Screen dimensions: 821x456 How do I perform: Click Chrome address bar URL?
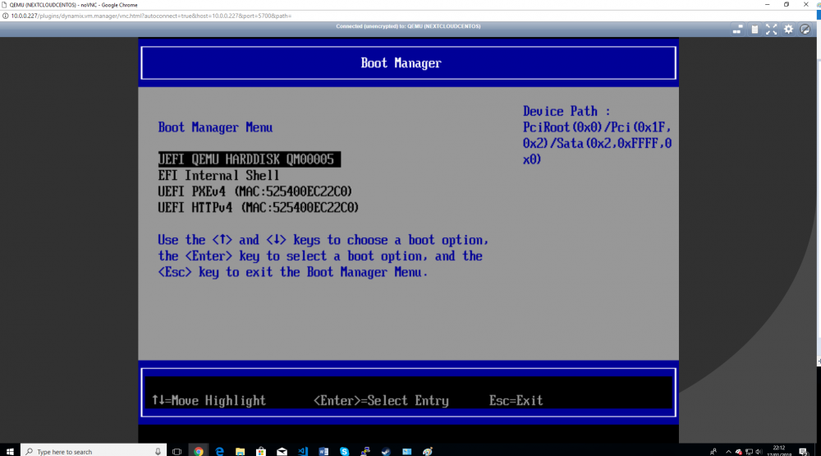(151, 16)
